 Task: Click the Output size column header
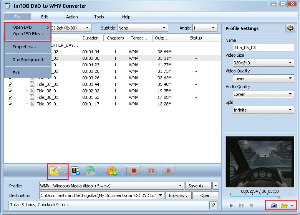click(x=162, y=38)
